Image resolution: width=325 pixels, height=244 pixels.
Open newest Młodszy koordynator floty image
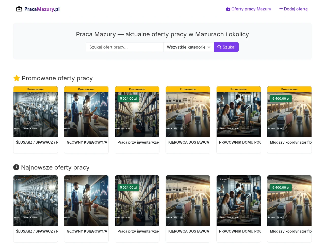(x=289, y=201)
